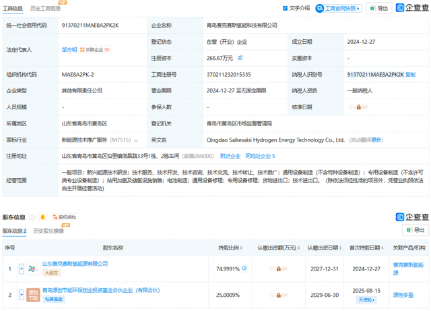Select the 74.9991% shareholding value
Viewport: 431px width, 311px height.
228,269
